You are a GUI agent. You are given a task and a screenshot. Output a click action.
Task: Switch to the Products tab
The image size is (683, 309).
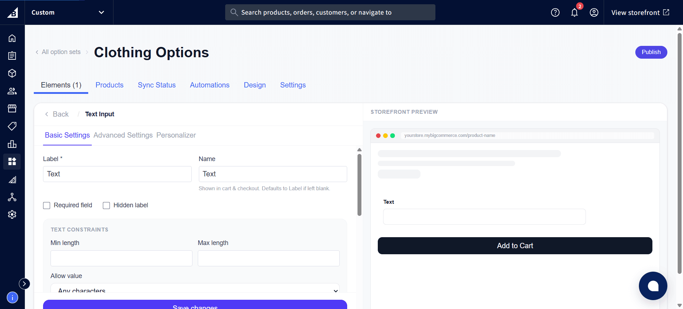[x=110, y=85]
